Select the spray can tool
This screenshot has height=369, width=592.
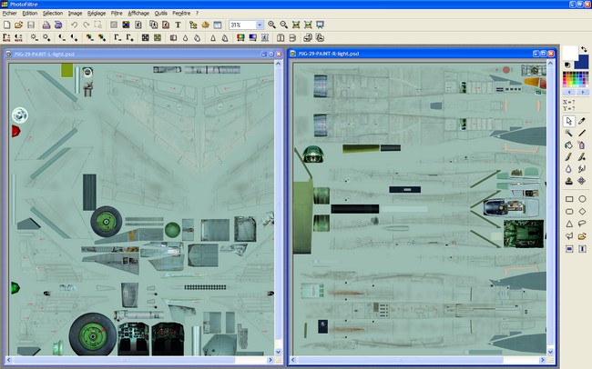pyautogui.click(x=582, y=145)
